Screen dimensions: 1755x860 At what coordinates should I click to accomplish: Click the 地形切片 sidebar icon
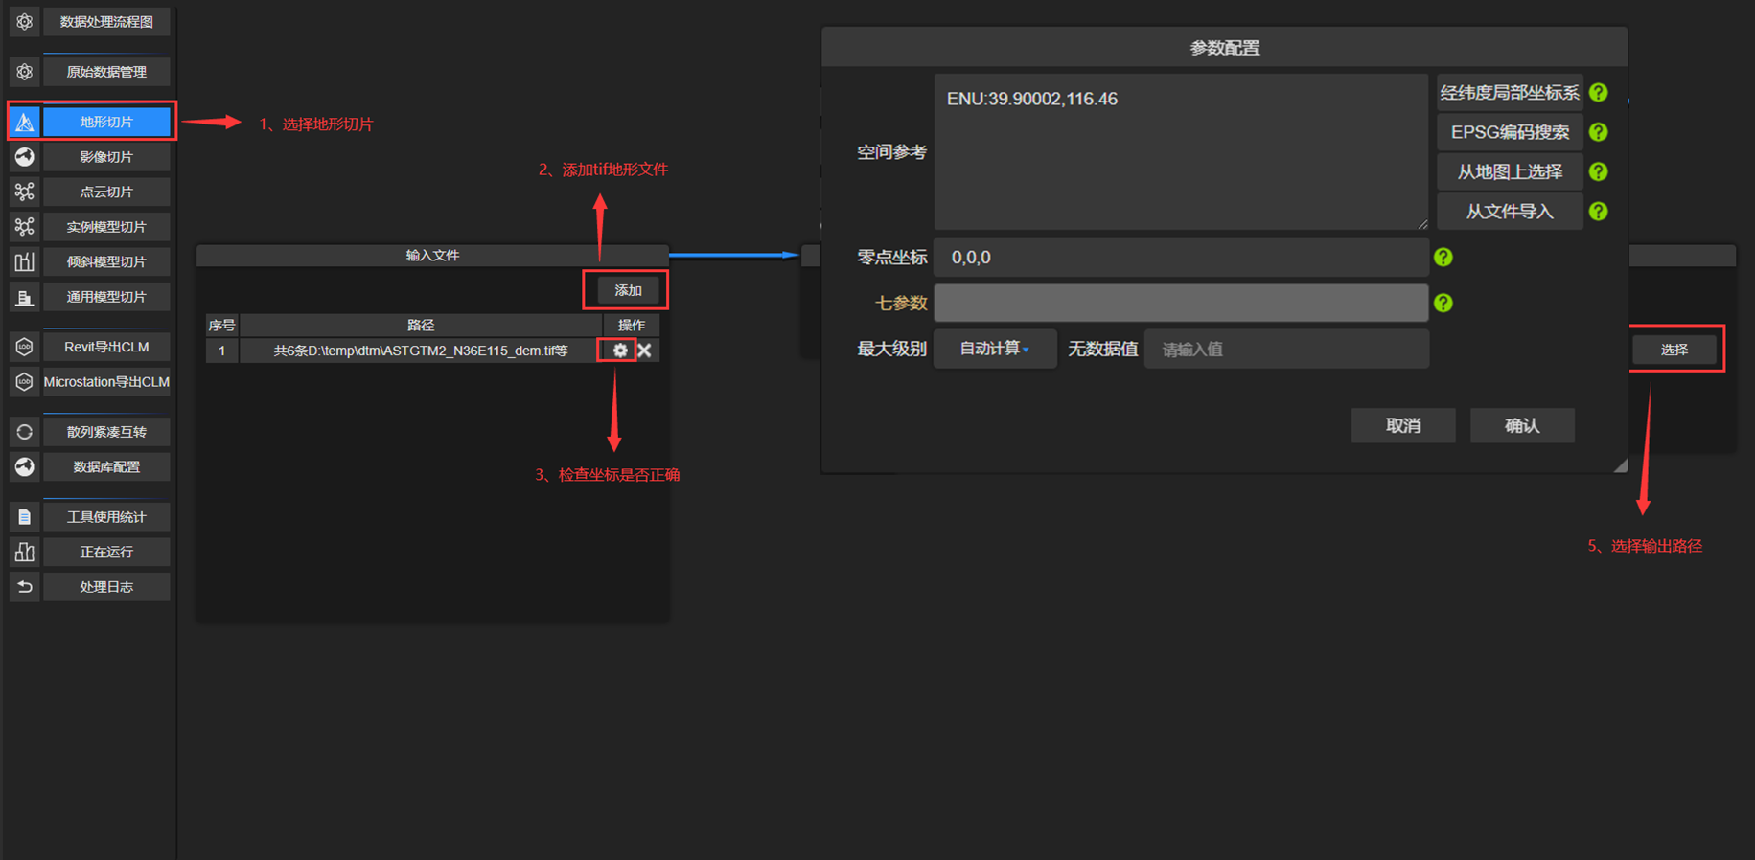coord(25,123)
